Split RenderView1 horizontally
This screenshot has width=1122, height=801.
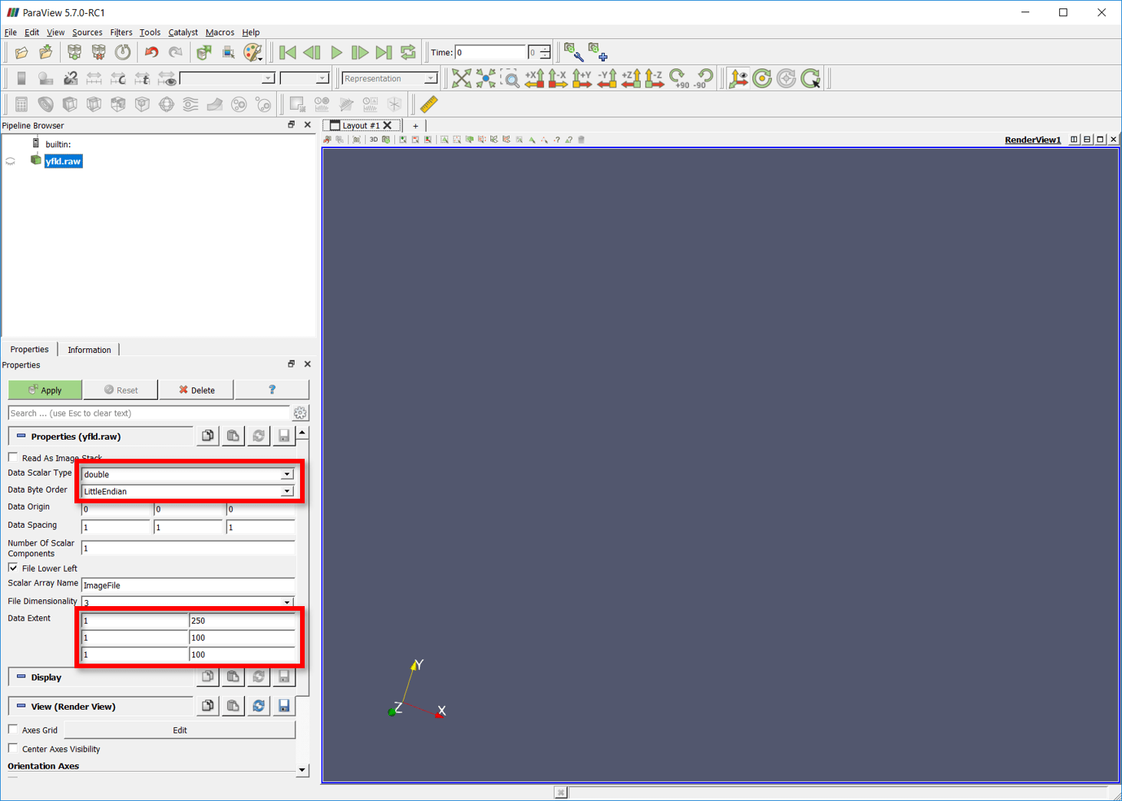[x=1074, y=140]
